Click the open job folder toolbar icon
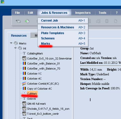The height and width of the screenshot is (119, 121). click(x=18, y=21)
